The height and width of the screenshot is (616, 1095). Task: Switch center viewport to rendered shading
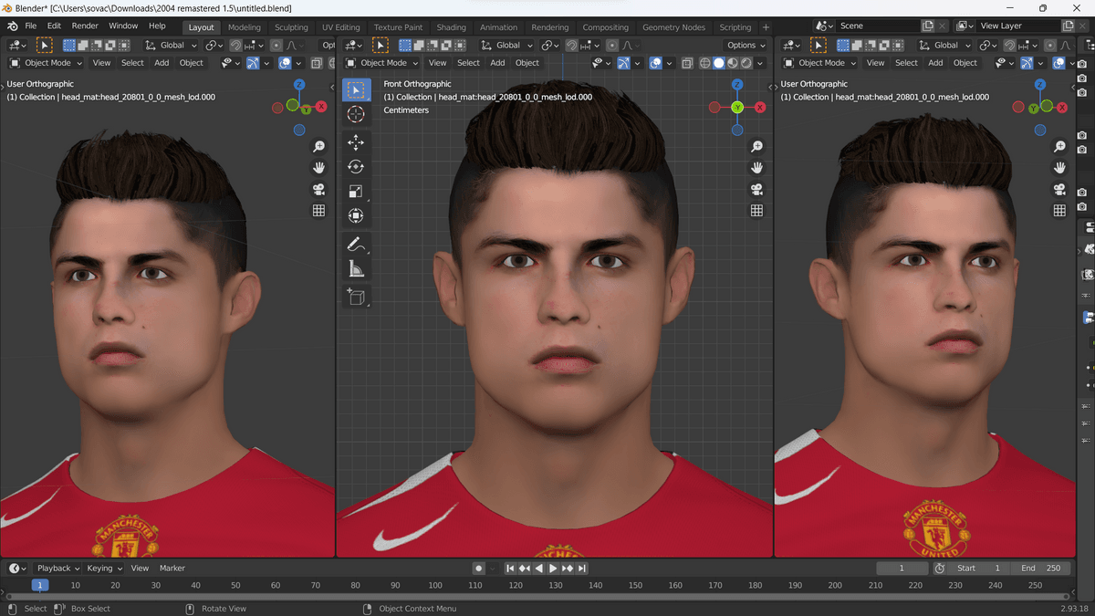click(x=746, y=63)
